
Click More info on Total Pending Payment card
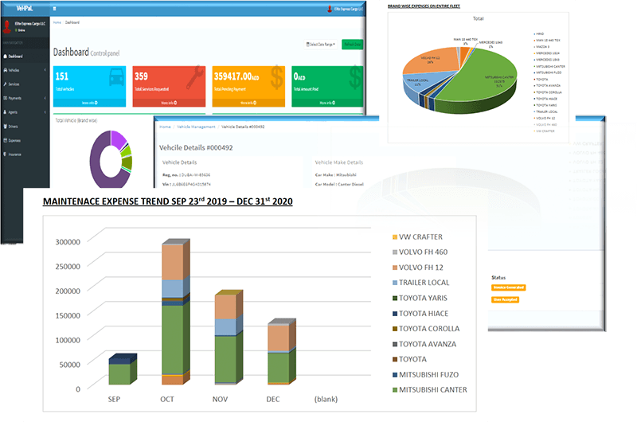point(248,103)
